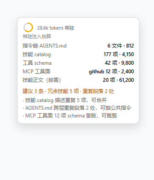Image resolution: width=154 pixels, height=180 pixels.
Task: Click the 重复段落 2 处 text
Action: [98, 91]
